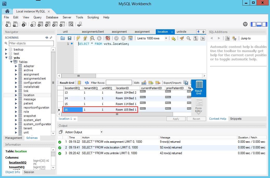Click the Filter Rows input field
This screenshot has width=270, height=178.
click(119, 83)
